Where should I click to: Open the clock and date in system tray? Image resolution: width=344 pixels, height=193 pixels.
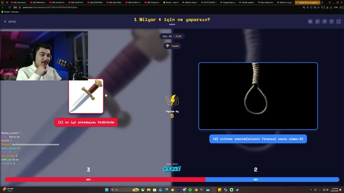tap(334, 190)
